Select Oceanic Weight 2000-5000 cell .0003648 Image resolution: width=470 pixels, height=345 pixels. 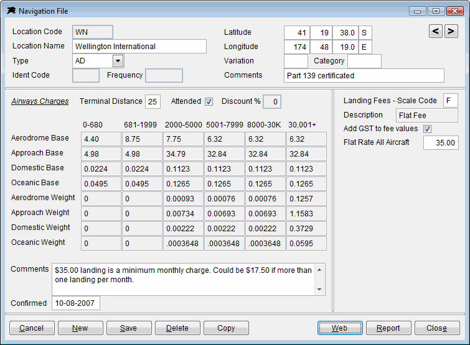tap(183, 244)
